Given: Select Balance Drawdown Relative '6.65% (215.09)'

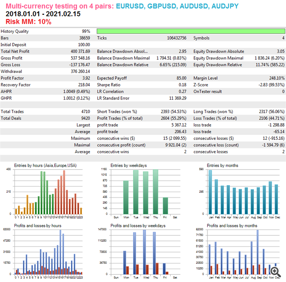Looking at the screenshot, I should click(x=173, y=65).
